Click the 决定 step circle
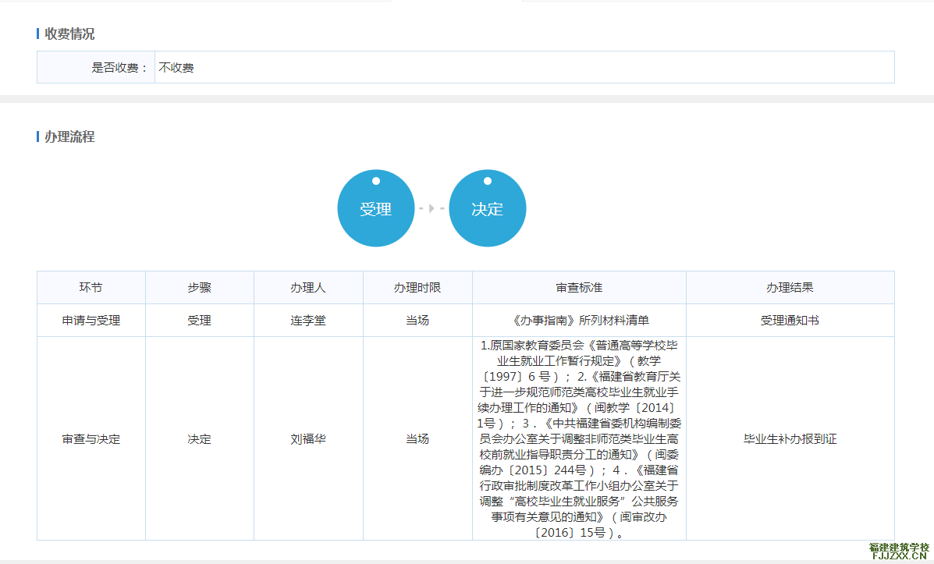 point(487,208)
